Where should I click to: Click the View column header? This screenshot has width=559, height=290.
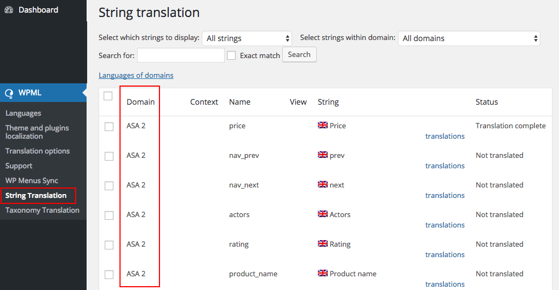click(x=298, y=102)
